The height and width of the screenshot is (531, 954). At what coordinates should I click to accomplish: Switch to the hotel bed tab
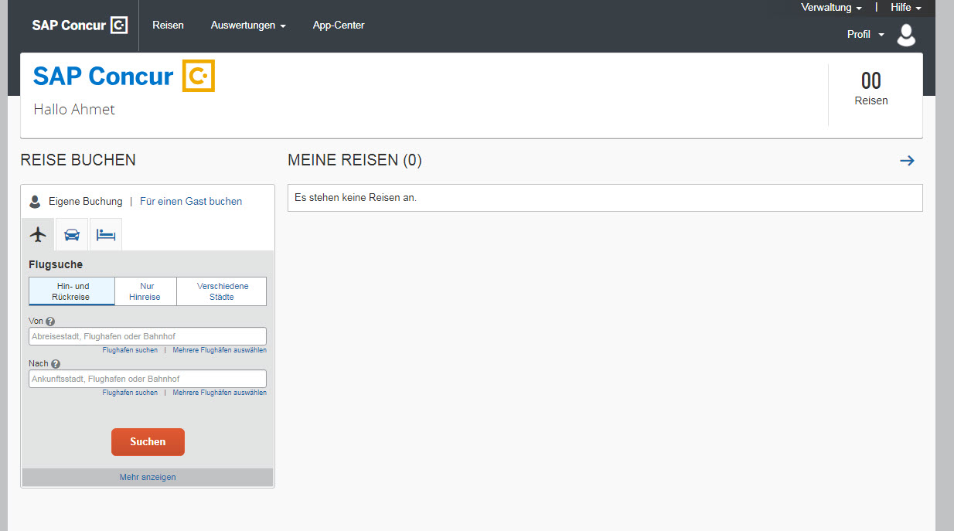[106, 235]
